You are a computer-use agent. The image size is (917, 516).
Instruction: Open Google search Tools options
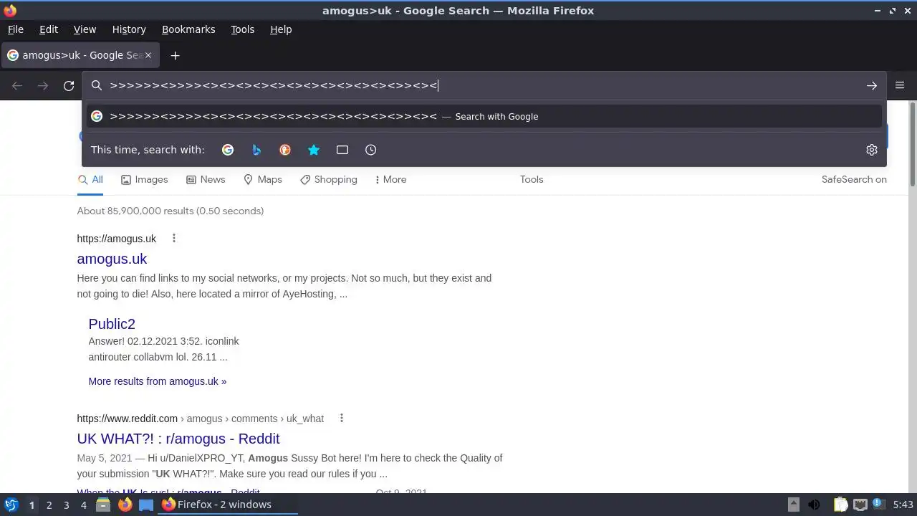pos(532,179)
